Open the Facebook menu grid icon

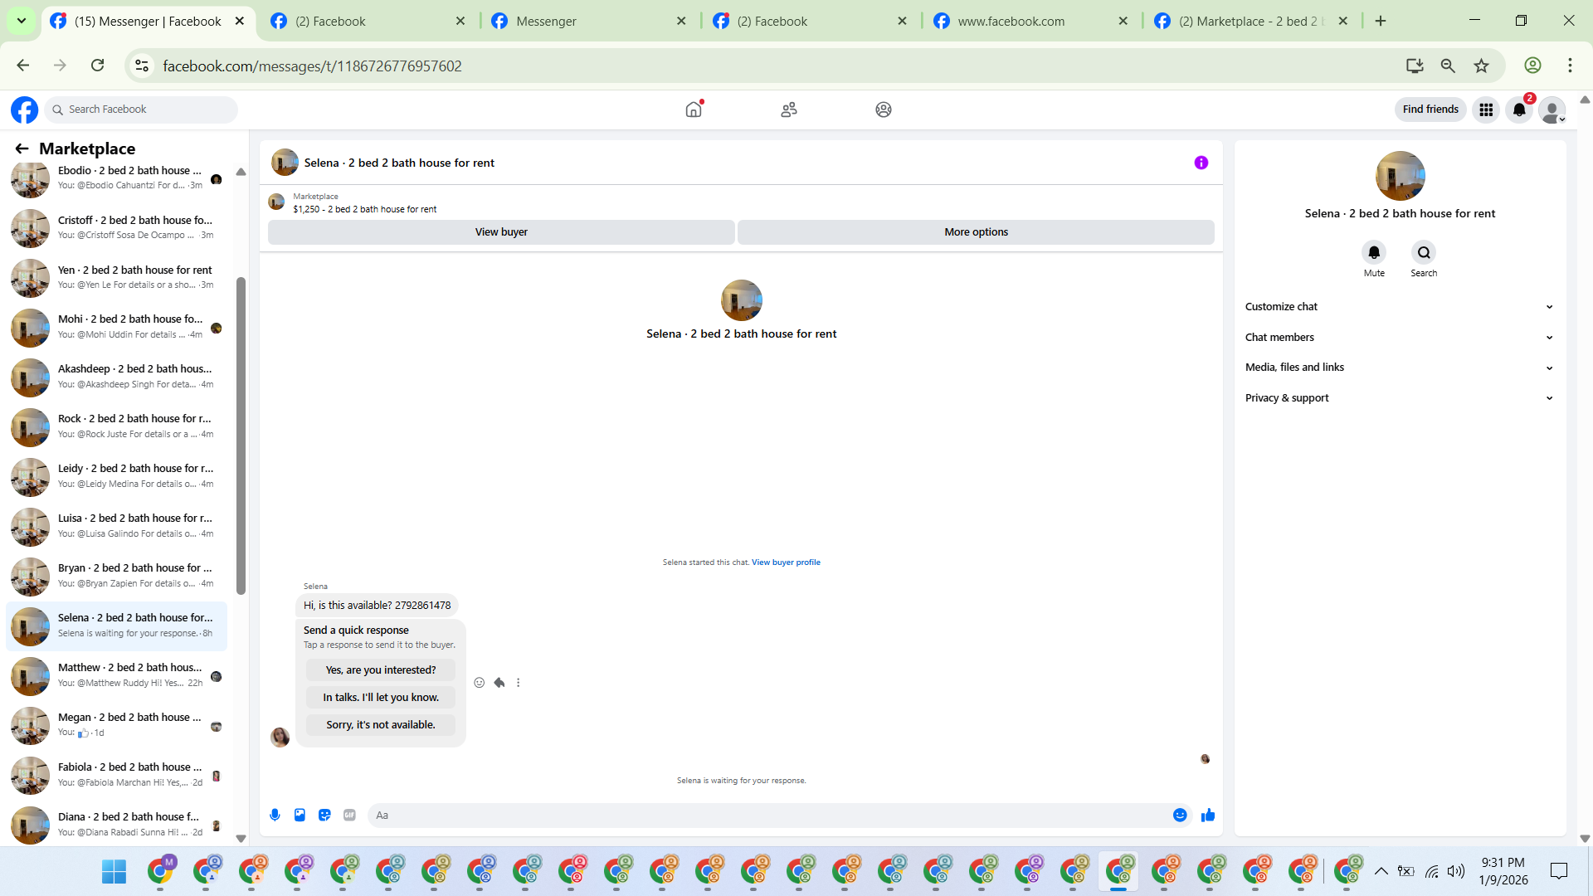pos(1486,110)
